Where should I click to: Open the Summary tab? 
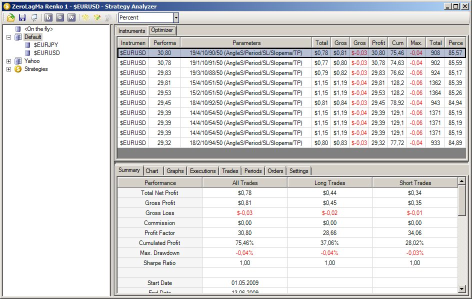coord(129,170)
